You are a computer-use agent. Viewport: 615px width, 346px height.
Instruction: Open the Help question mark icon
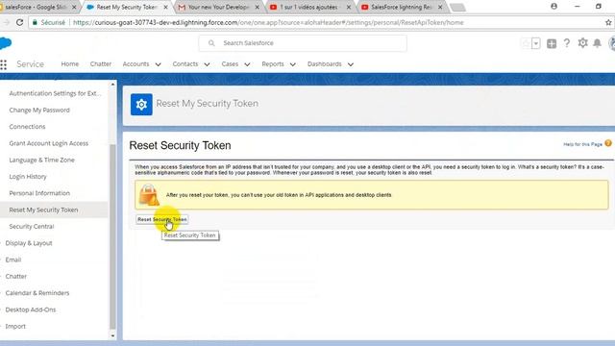point(567,43)
